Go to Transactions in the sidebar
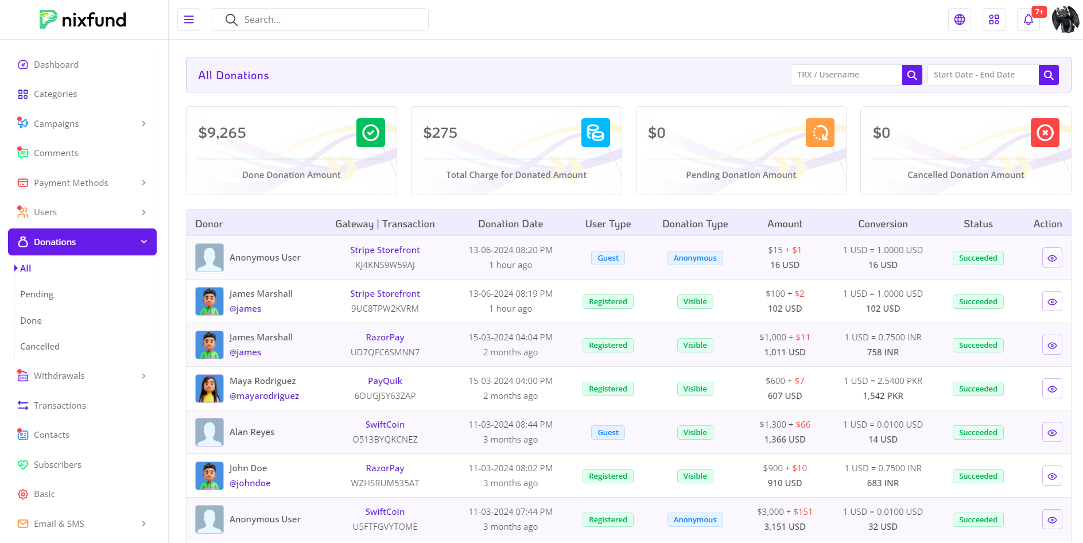 click(x=60, y=405)
